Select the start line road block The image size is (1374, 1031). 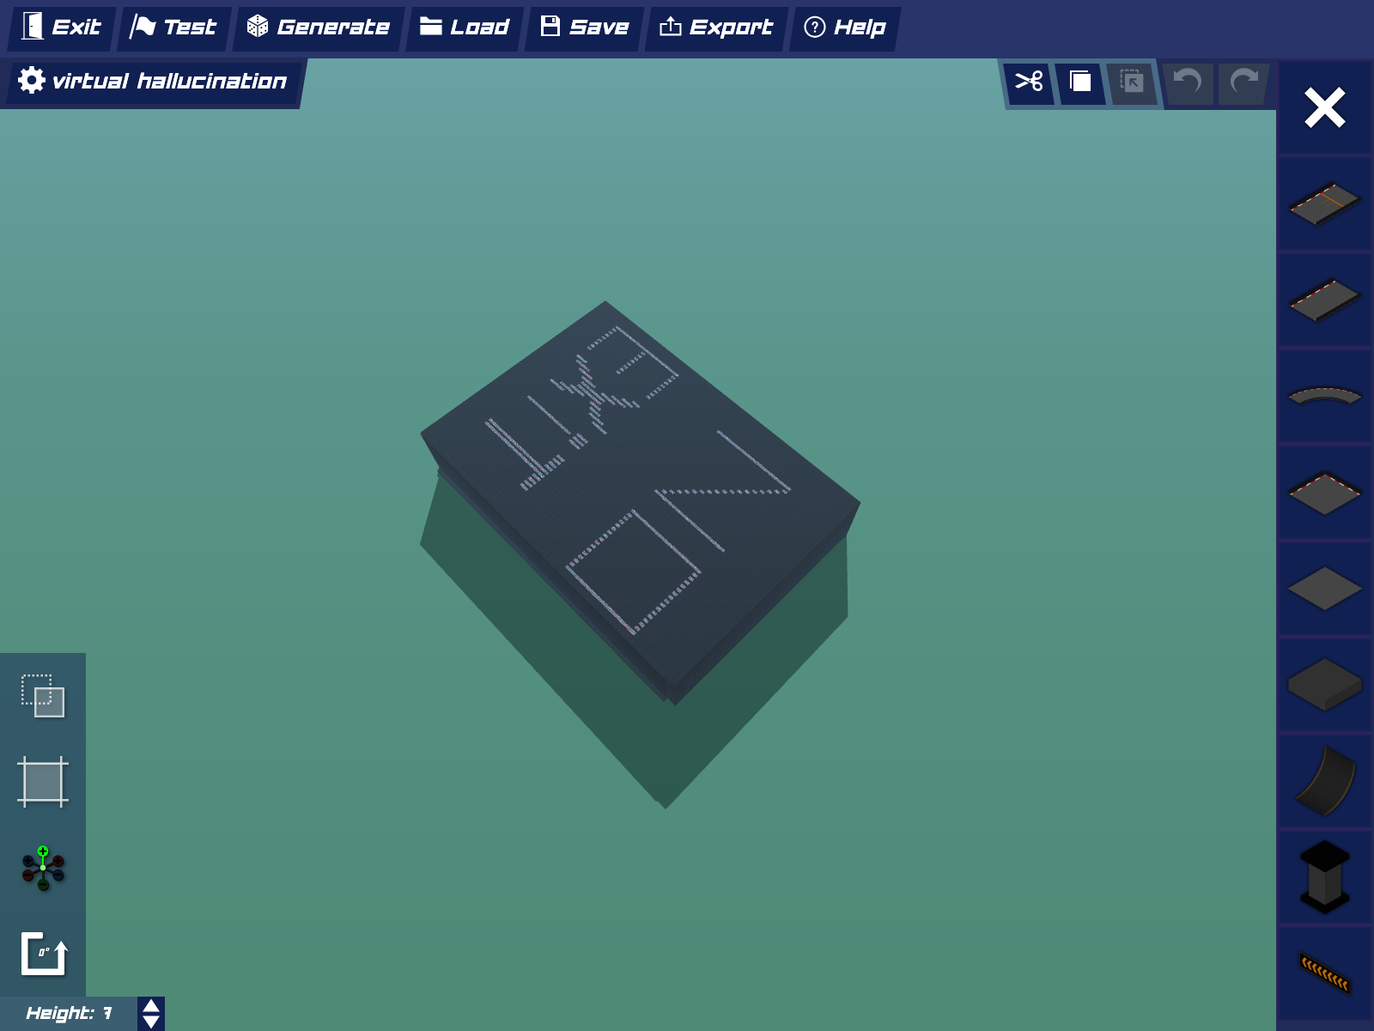click(1324, 204)
